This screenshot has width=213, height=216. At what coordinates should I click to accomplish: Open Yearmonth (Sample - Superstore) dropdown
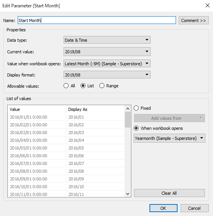point(169,138)
